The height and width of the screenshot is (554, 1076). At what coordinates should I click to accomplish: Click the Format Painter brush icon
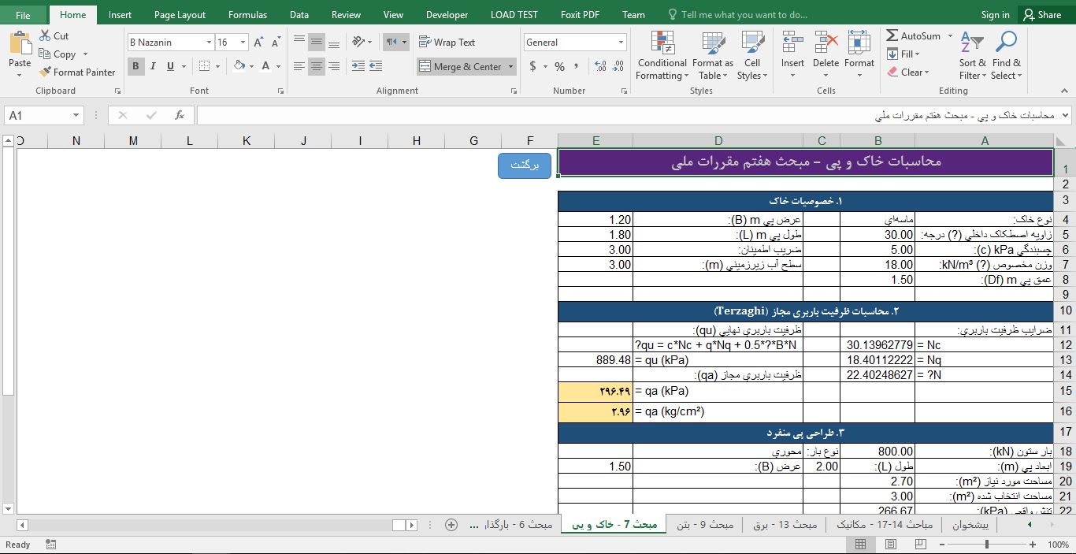click(x=46, y=73)
